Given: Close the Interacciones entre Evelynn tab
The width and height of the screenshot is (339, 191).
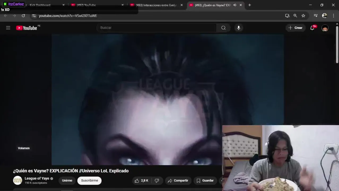Looking at the screenshot, I should tap(182, 5).
